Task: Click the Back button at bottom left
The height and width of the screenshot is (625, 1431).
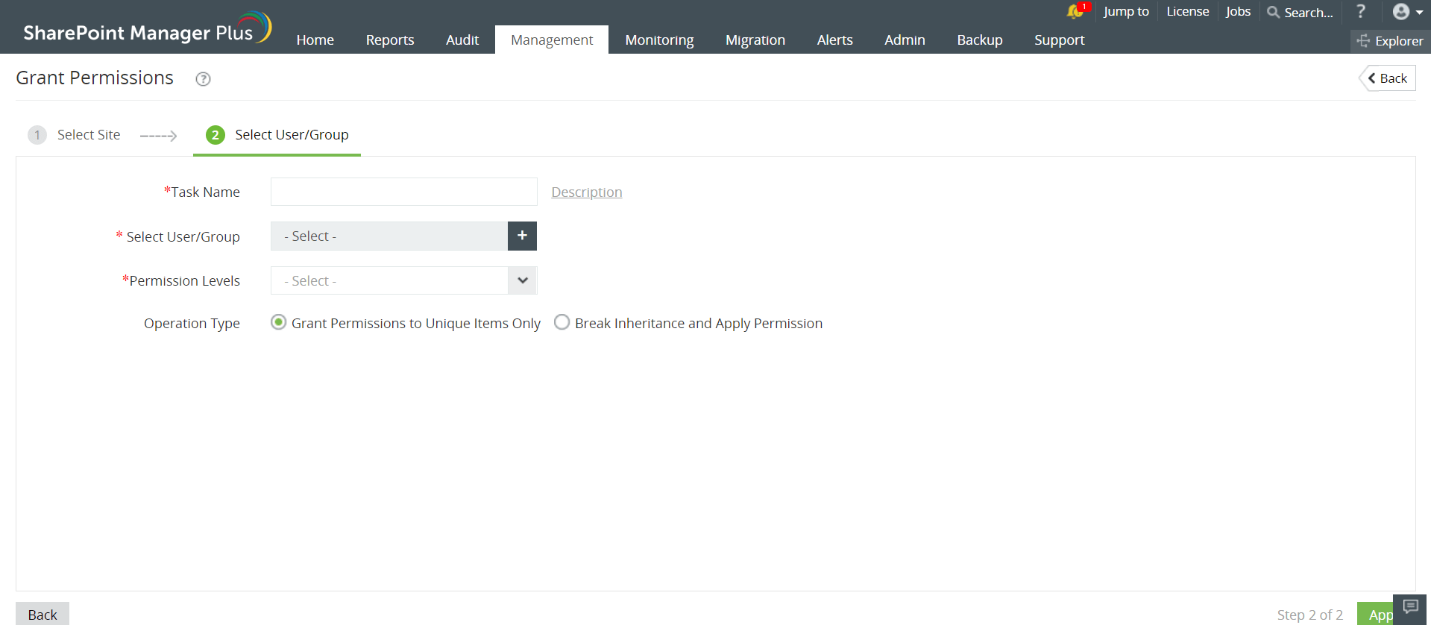Action: tap(43, 614)
